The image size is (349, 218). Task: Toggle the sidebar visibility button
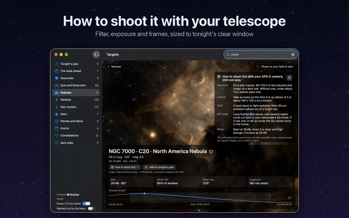click(x=96, y=54)
